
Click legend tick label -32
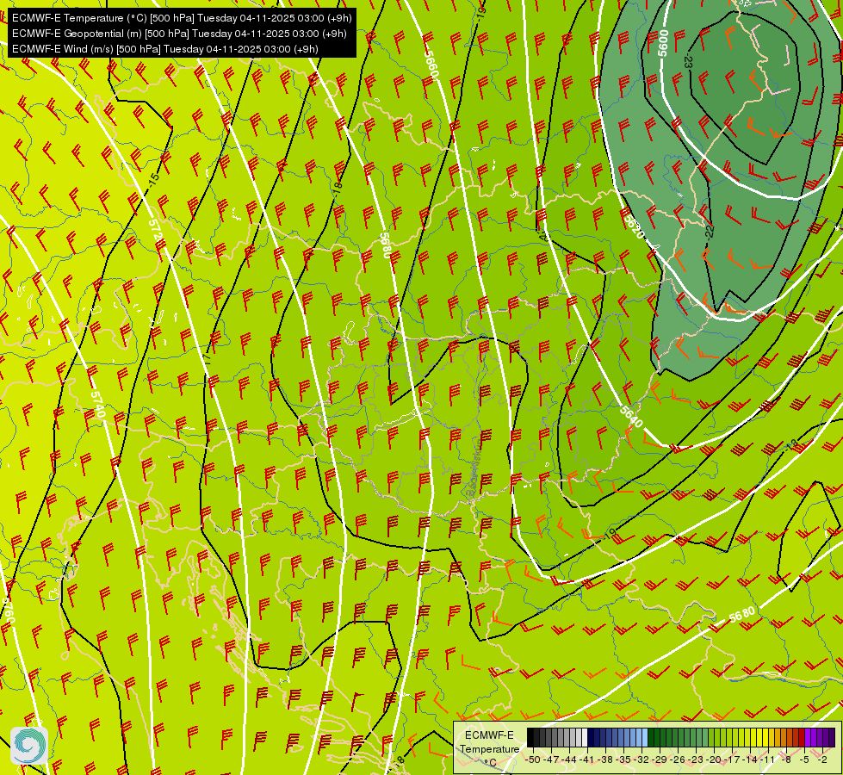click(x=642, y=759)
